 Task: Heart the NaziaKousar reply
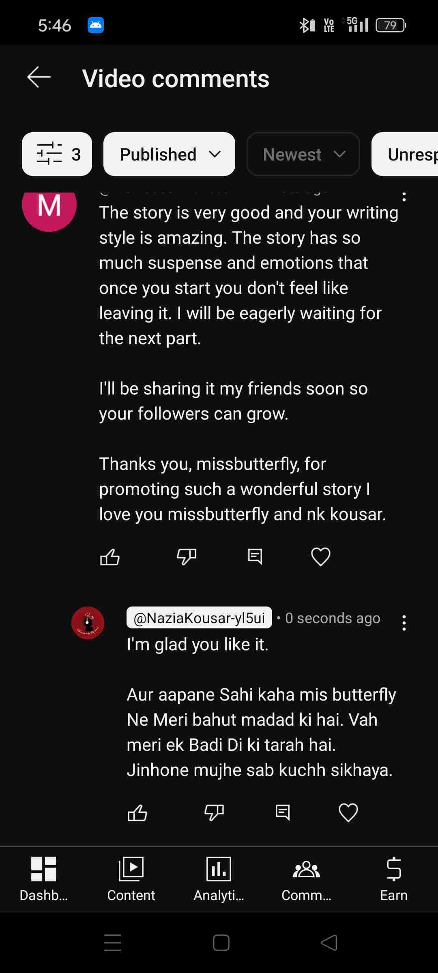click(348, 812)
